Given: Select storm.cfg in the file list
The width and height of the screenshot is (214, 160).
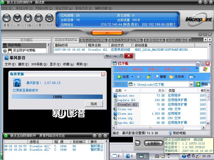Looking at the screenshot, I should tap(125, 118).
